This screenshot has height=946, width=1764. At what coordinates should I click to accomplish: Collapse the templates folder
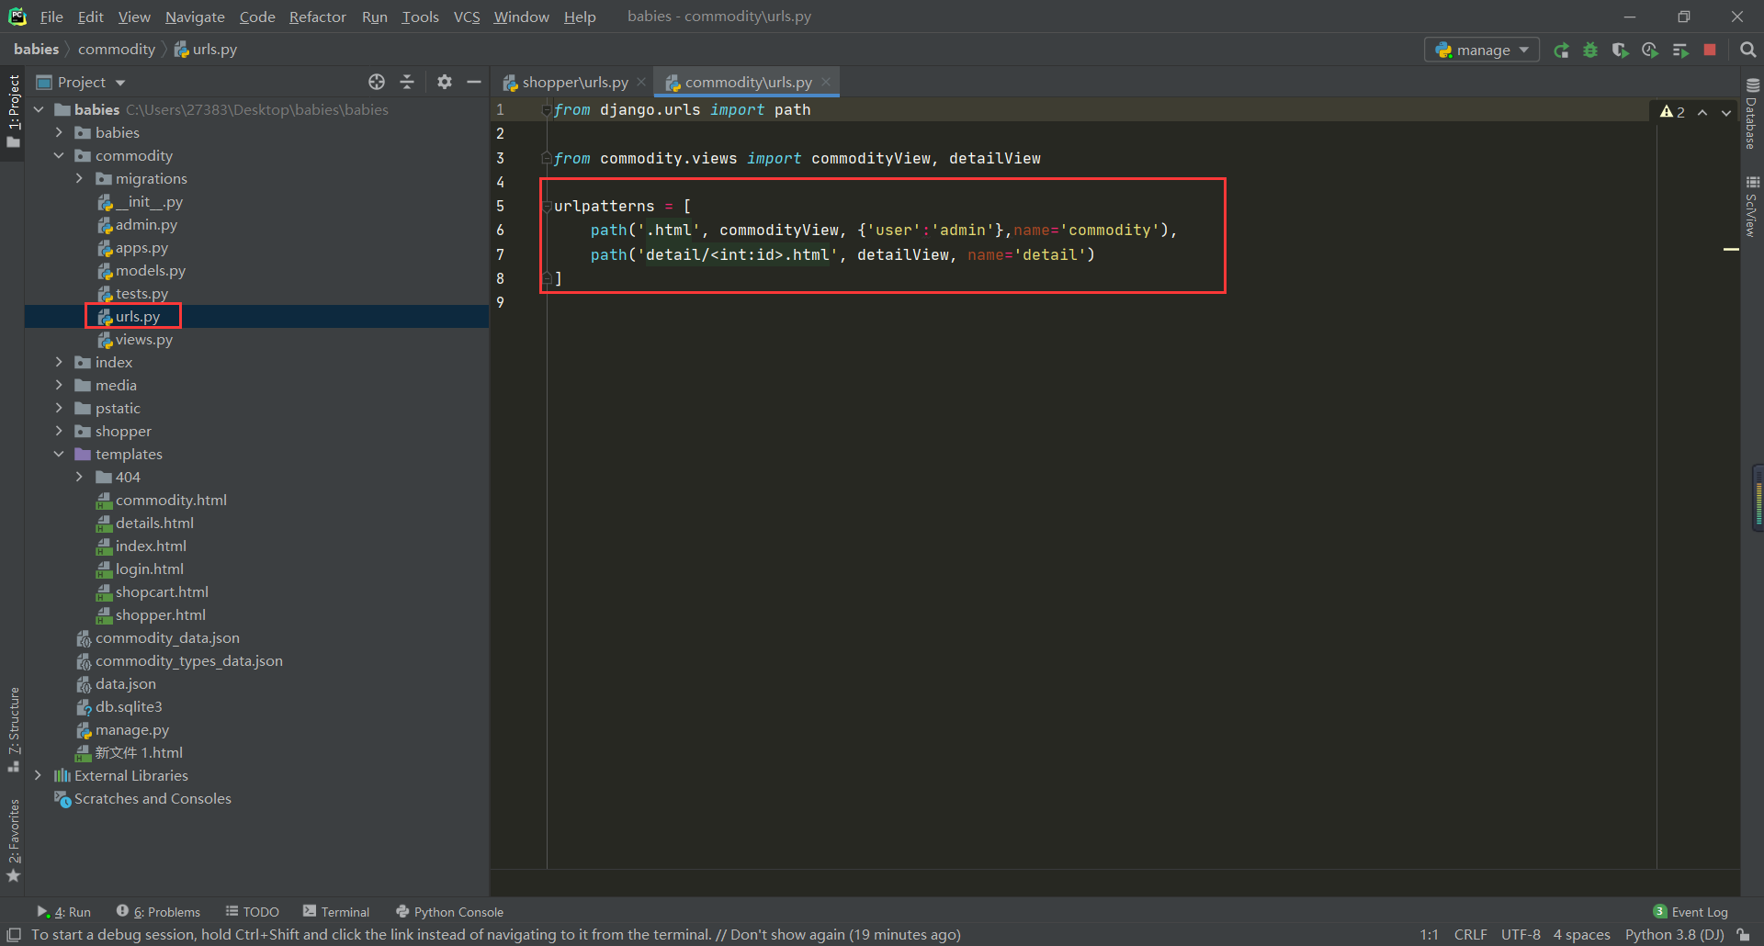coord(59,454)
